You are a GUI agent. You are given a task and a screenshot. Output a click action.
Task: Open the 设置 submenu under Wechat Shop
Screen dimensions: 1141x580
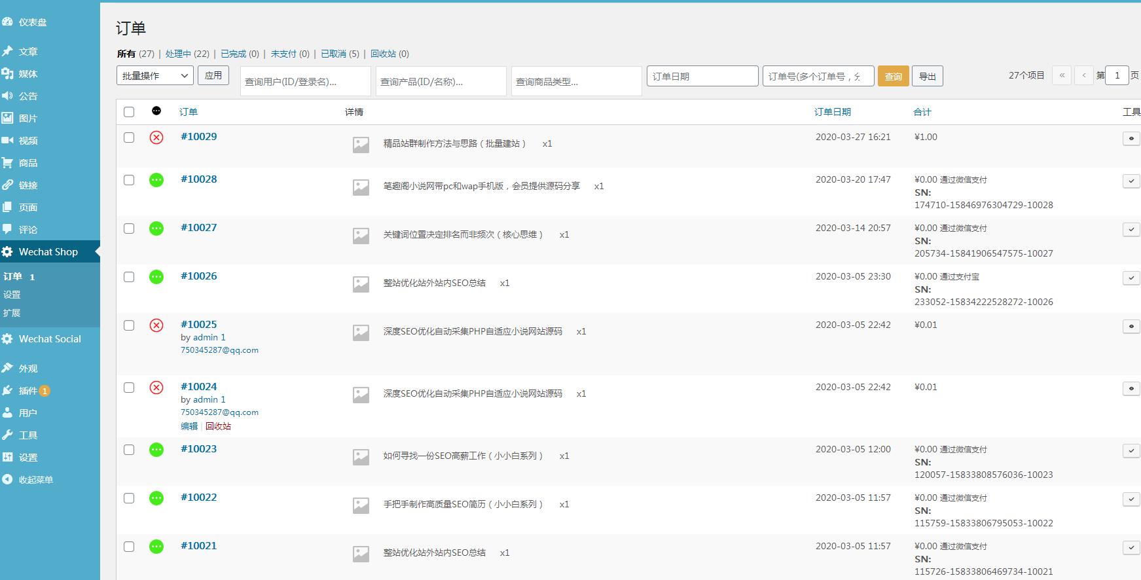12,295
